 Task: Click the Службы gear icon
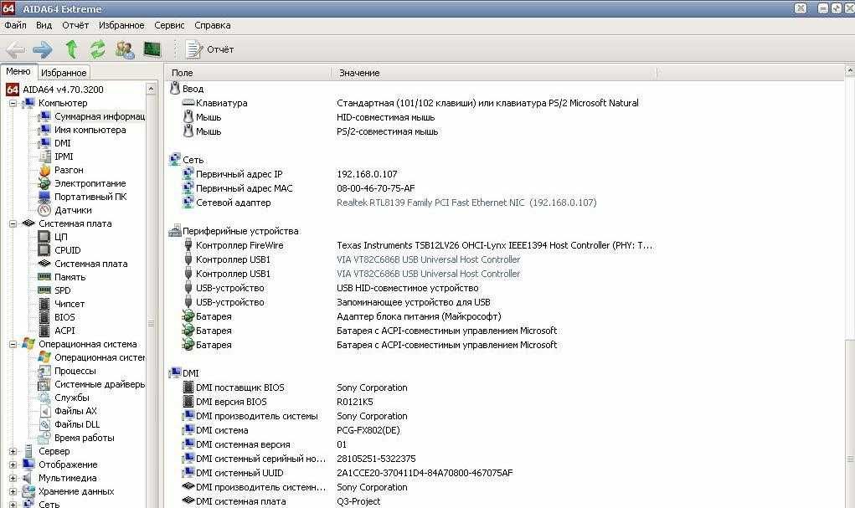point(44,398)
